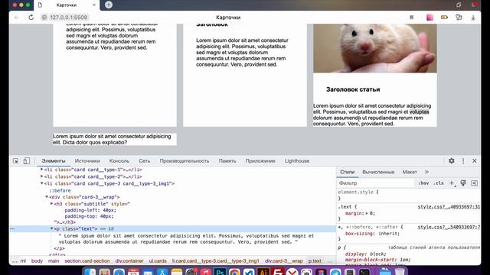Image resolution: width=490 pixels, height=275 pixels.
Task: Open Illustrator from the dock
Action: (263, 272)
